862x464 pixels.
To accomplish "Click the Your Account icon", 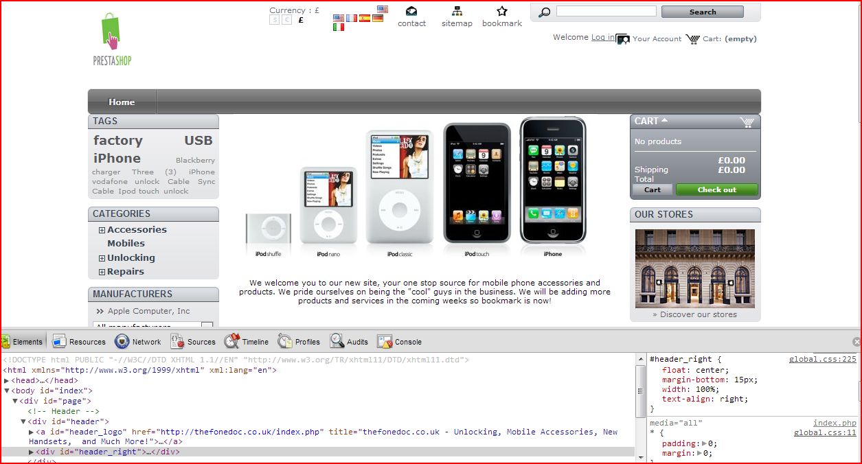I will click(x=623, y=39).
